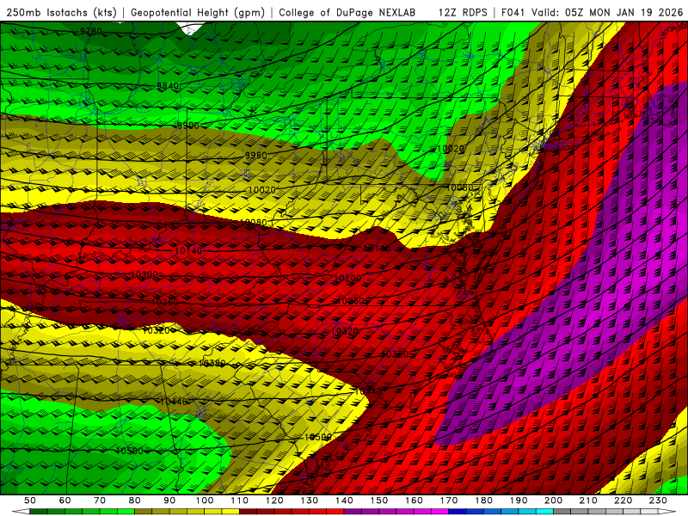Click 'College of DuPage NEXLAB' in the header

coord(347,13)
